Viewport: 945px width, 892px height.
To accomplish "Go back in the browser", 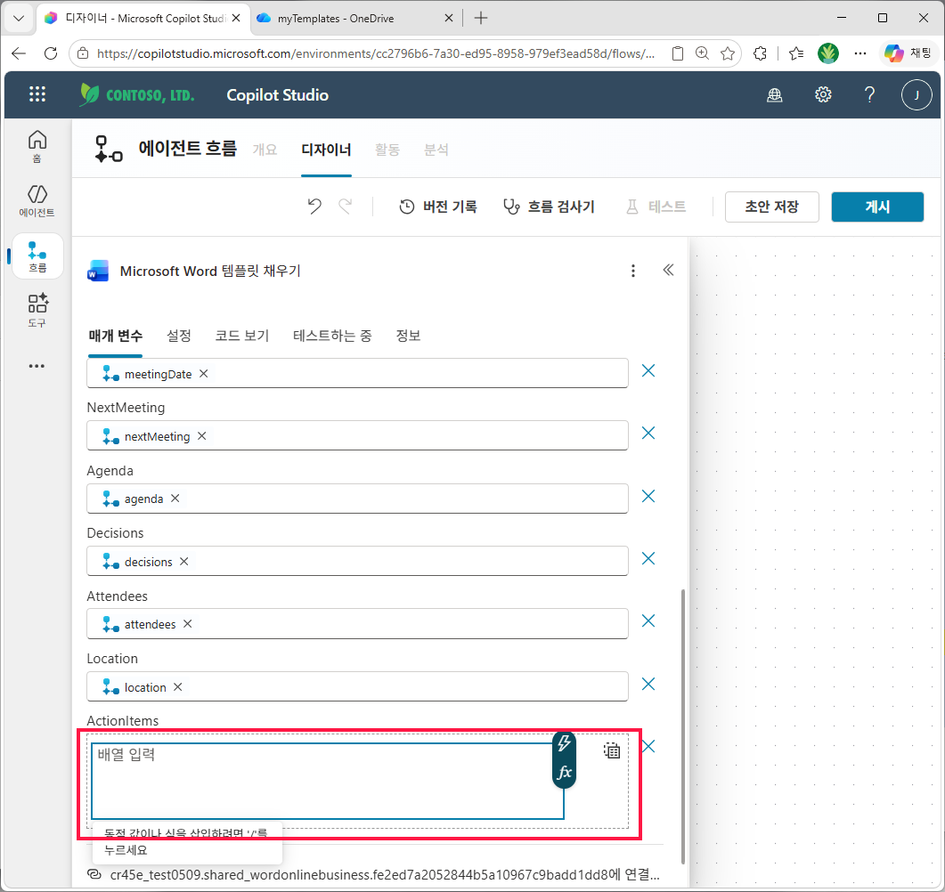I will (x=20, y=53).
